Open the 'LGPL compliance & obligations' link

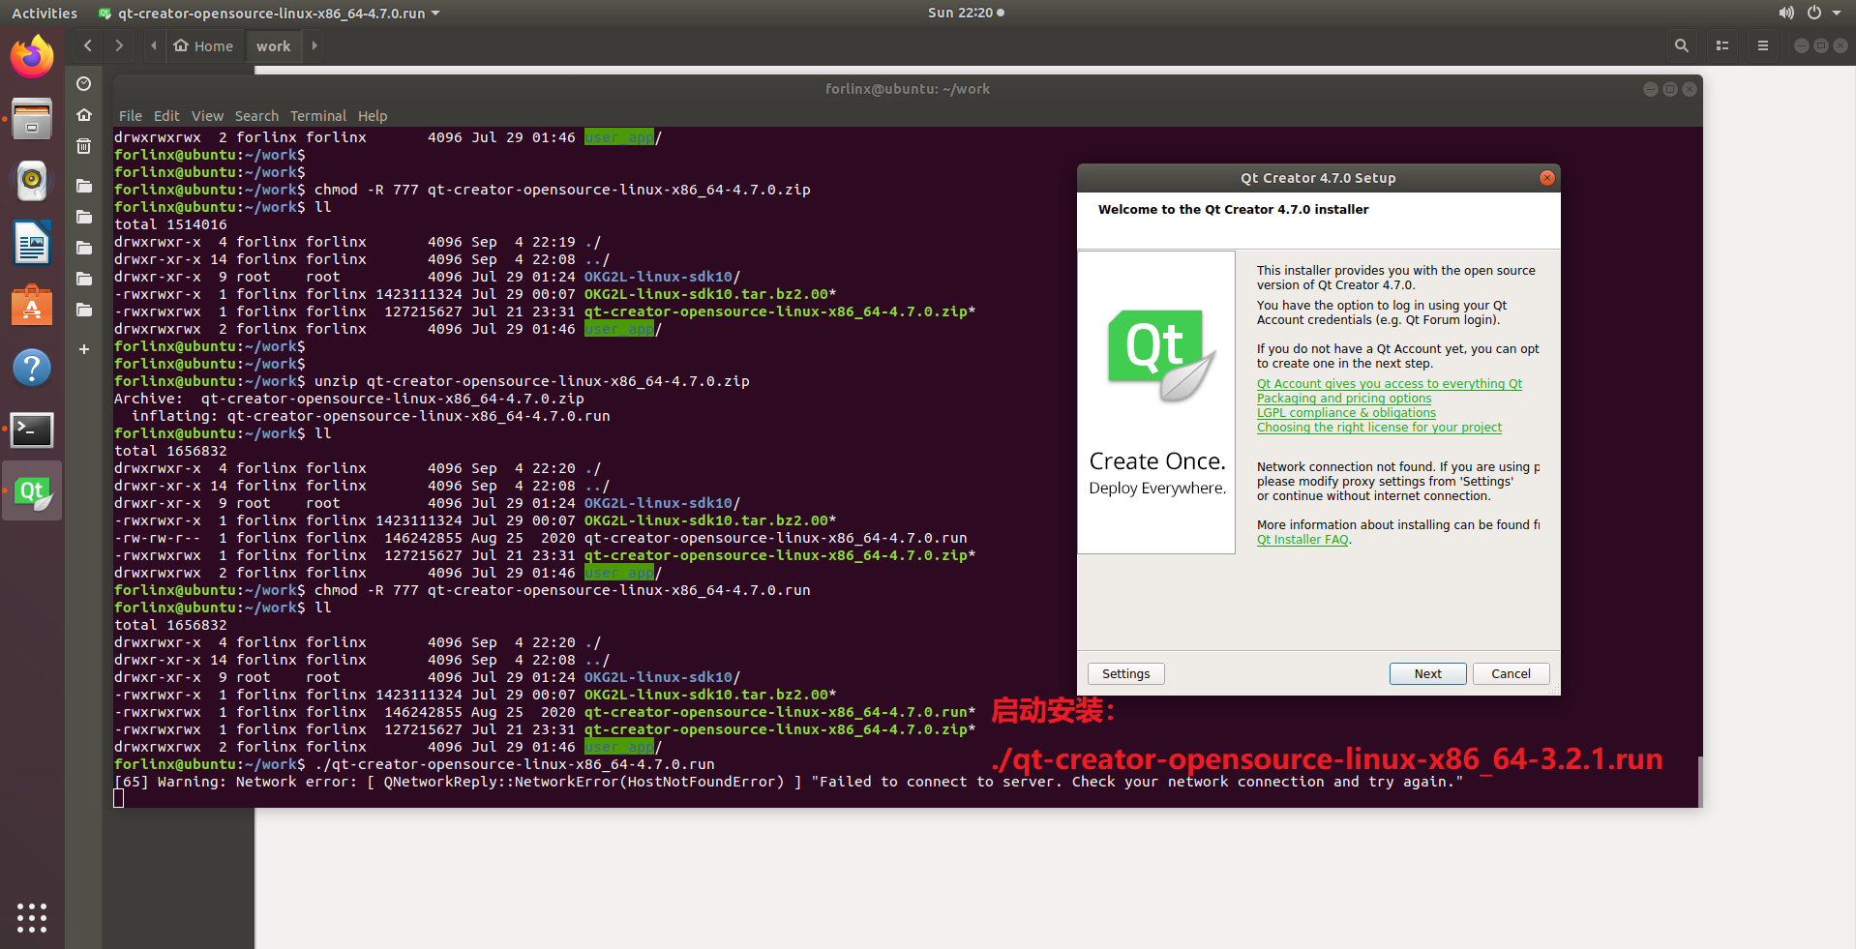click(x=1346, y=413)
